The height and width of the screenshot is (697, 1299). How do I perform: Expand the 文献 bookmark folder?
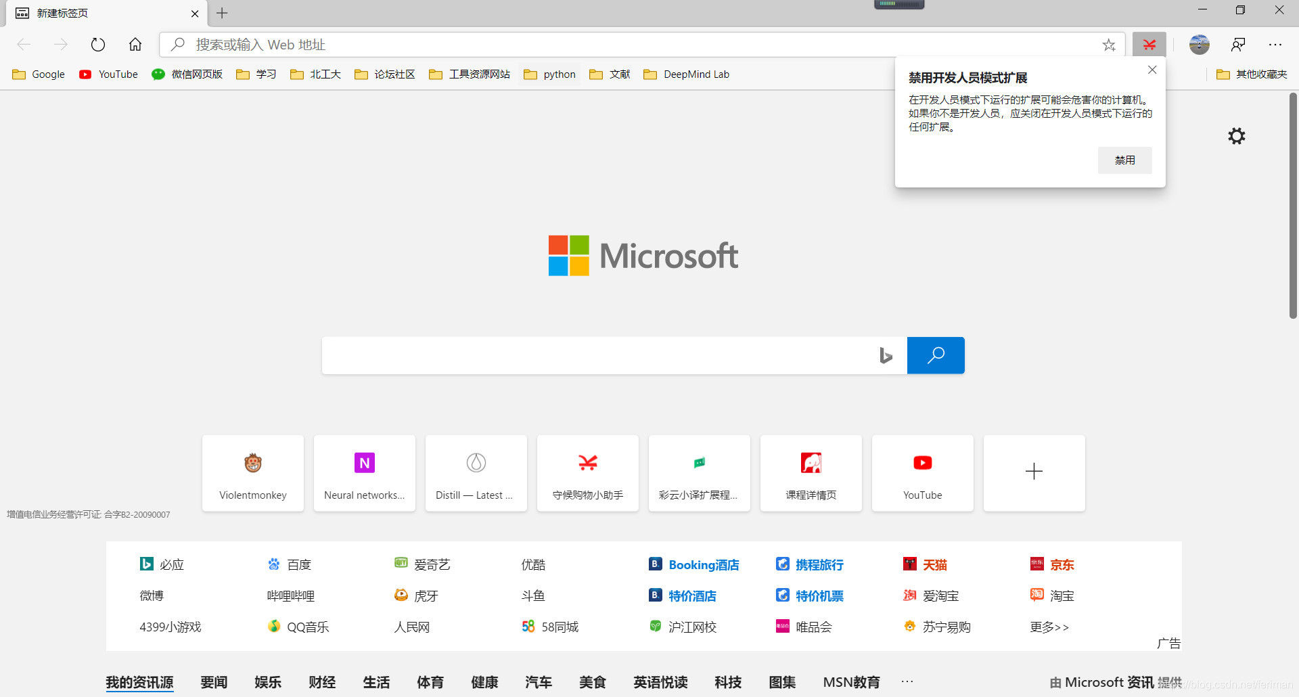610,74
